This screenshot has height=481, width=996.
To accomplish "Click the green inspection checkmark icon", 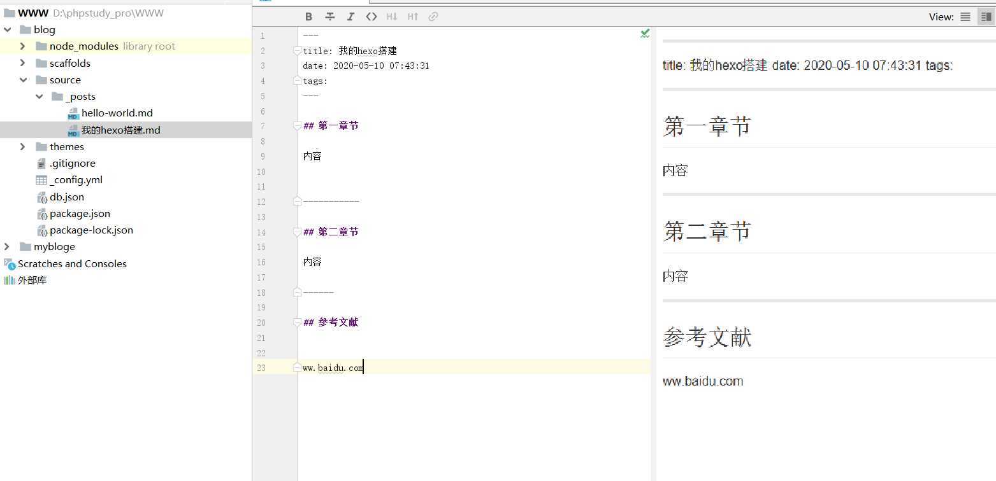I will click(645, 33).
